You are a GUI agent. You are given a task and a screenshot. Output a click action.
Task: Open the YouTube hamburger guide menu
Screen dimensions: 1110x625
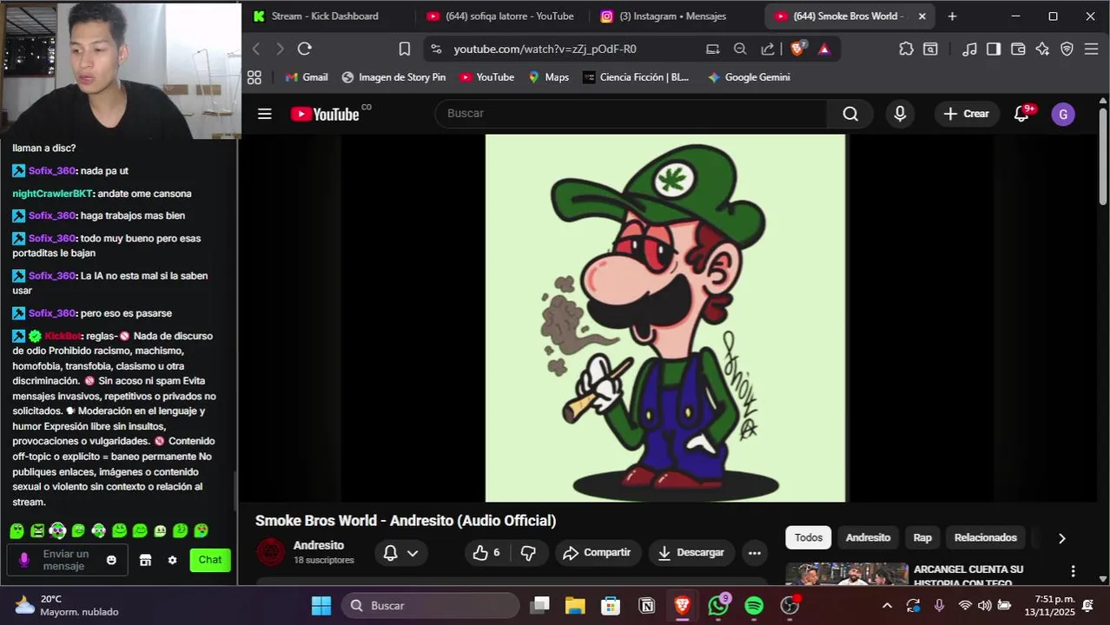pyautogui.click(x=265, y=114)
